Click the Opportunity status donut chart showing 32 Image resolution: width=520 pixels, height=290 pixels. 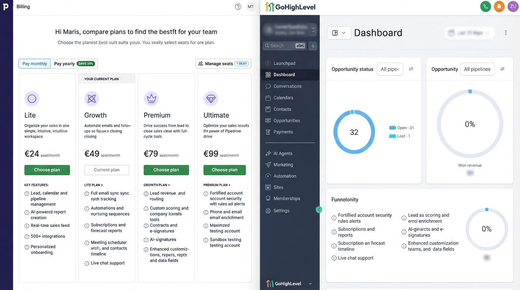tap(354, 132)
